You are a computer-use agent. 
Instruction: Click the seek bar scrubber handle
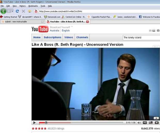coord(46,122)
